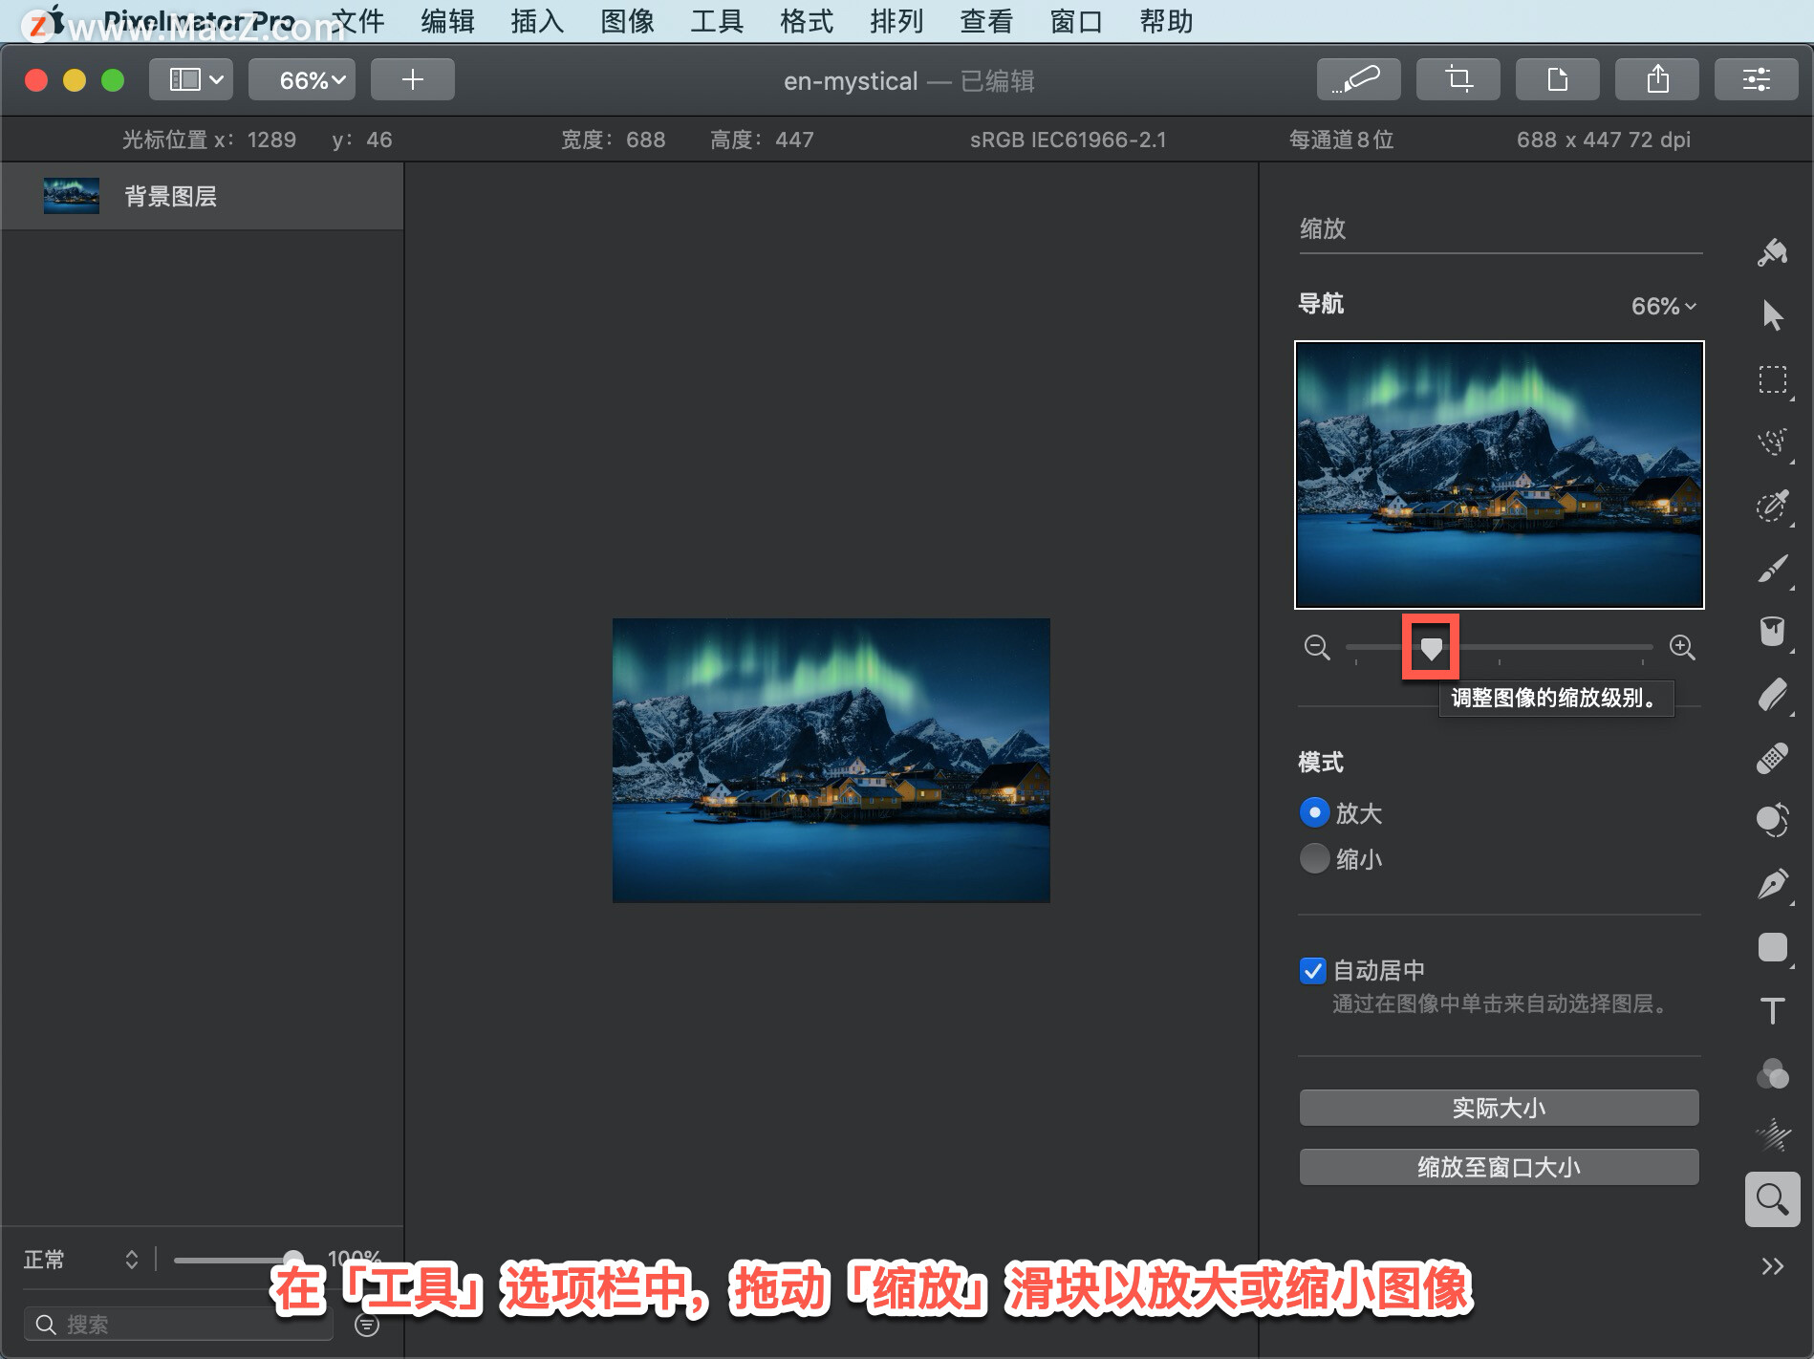Viewport: 1814px width, 1359px height.
Task: Select the Color Selection eyedropper tool
Action: [x=1772, y=506]
